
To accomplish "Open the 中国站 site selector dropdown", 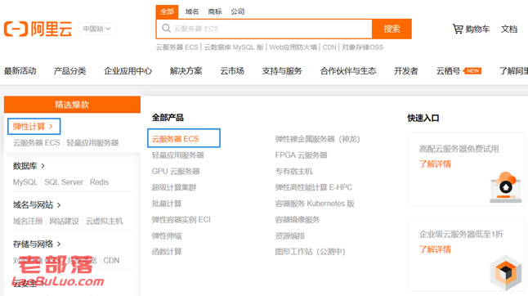I will click(97, 29).
